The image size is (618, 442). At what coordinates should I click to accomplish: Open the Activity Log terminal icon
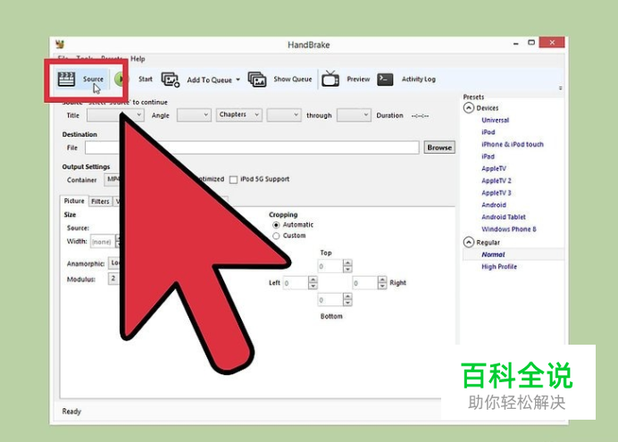coord(385,79)
